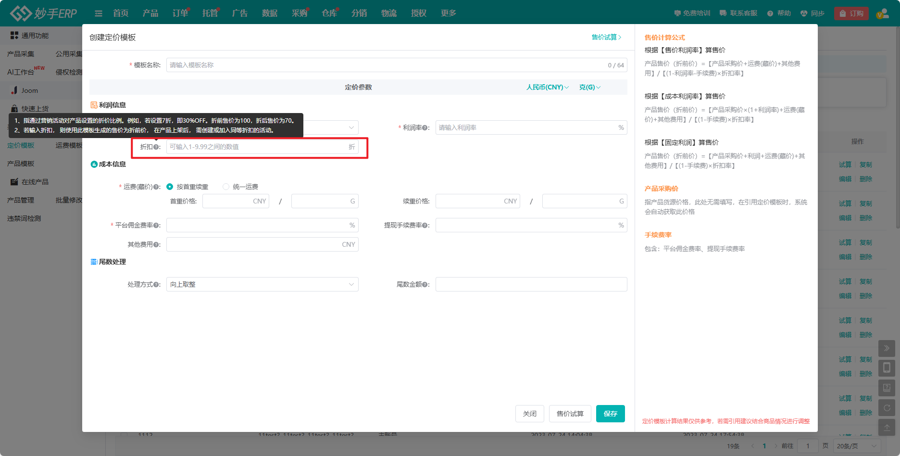Click the 同步 sync icon
The width and height of the screenshot is (900, 456).
click(x=804, y=13)
